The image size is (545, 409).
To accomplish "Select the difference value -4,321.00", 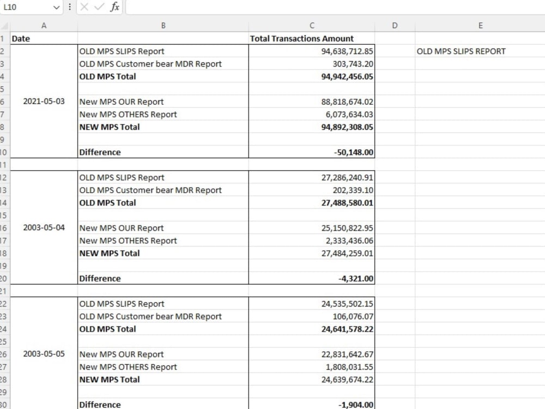I will pyautogui.click(x=312, y=278).
